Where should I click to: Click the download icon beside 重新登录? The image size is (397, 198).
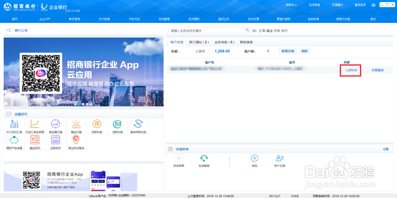[x=373, y=5]
